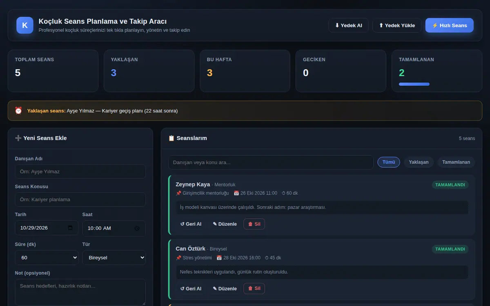
Task: Click the Zeynep Kaya session name
Action: click(x=193, y=184)
